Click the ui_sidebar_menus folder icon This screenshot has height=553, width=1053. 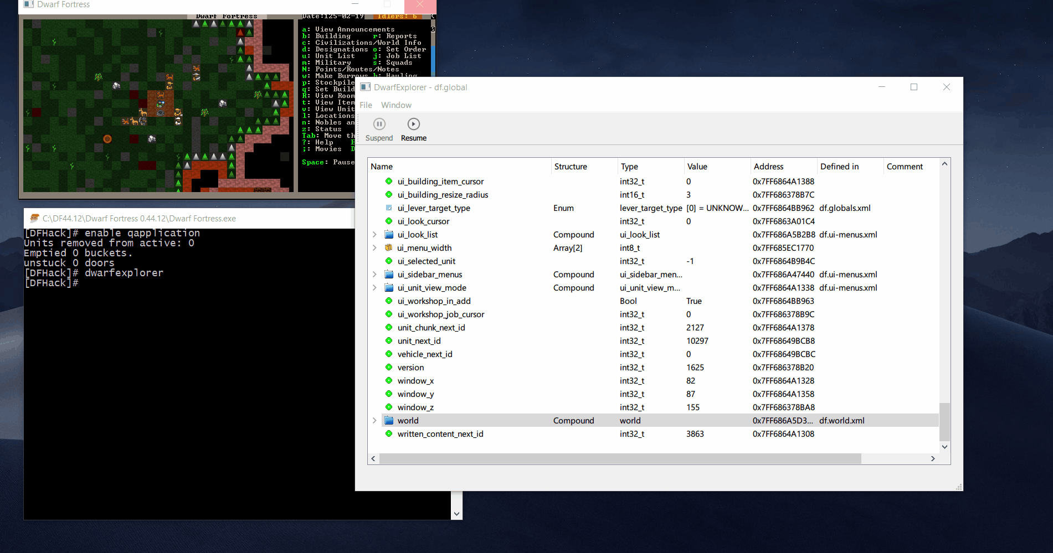coord(389,275)
